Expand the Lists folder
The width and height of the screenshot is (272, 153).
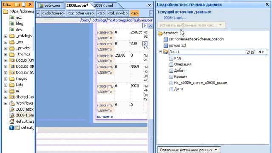click(x=6, y=85)
